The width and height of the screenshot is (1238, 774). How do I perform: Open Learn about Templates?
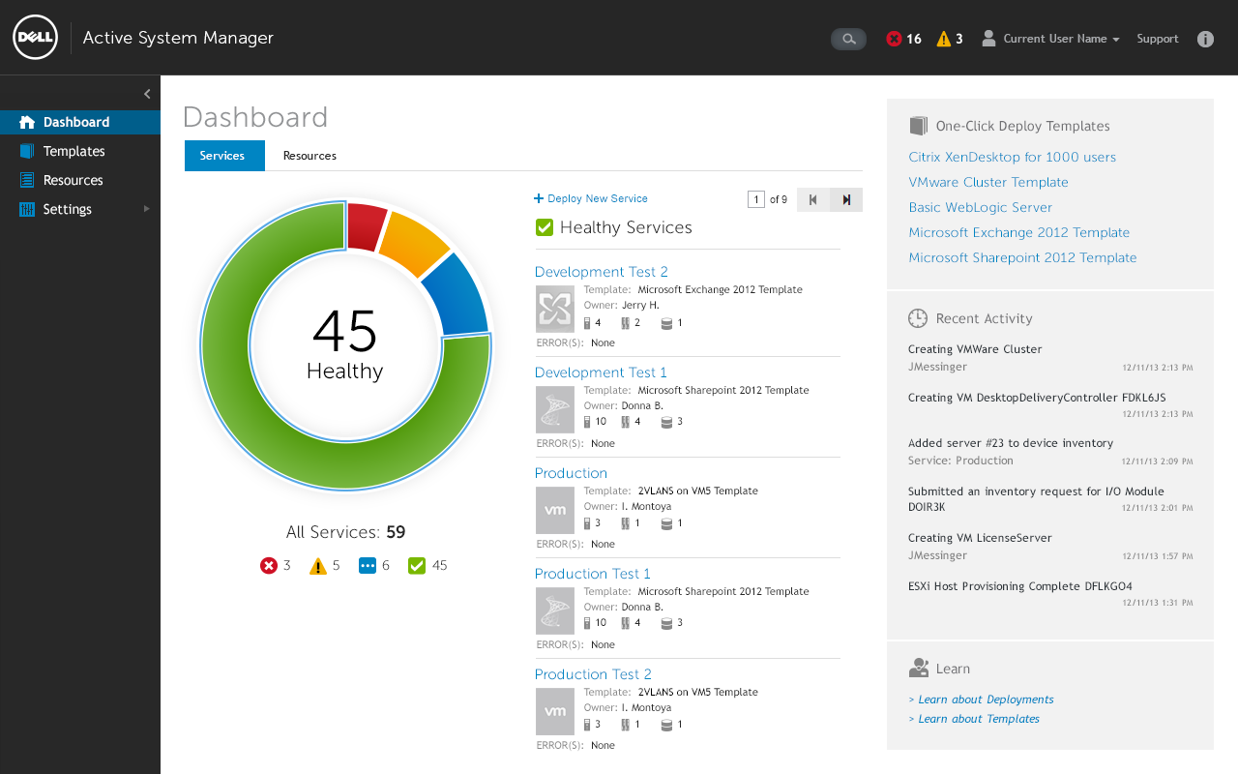pyautogui.click(x=974, y=719)
